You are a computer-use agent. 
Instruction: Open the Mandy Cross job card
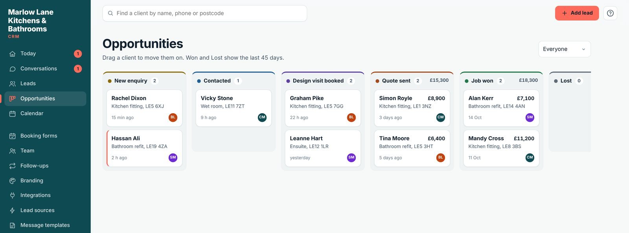(501, 148)
